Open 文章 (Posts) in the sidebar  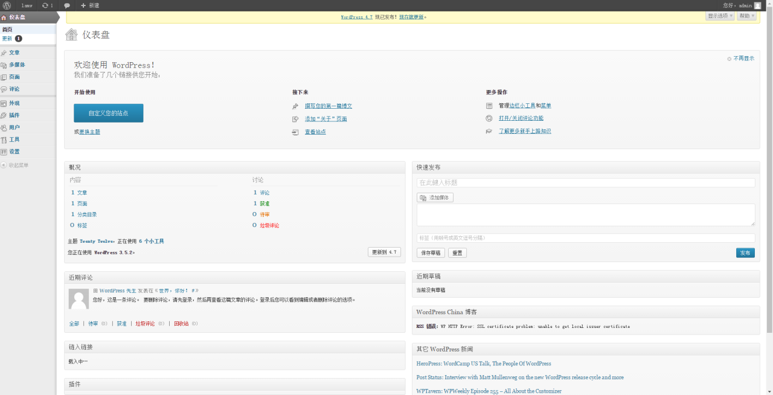14,53
